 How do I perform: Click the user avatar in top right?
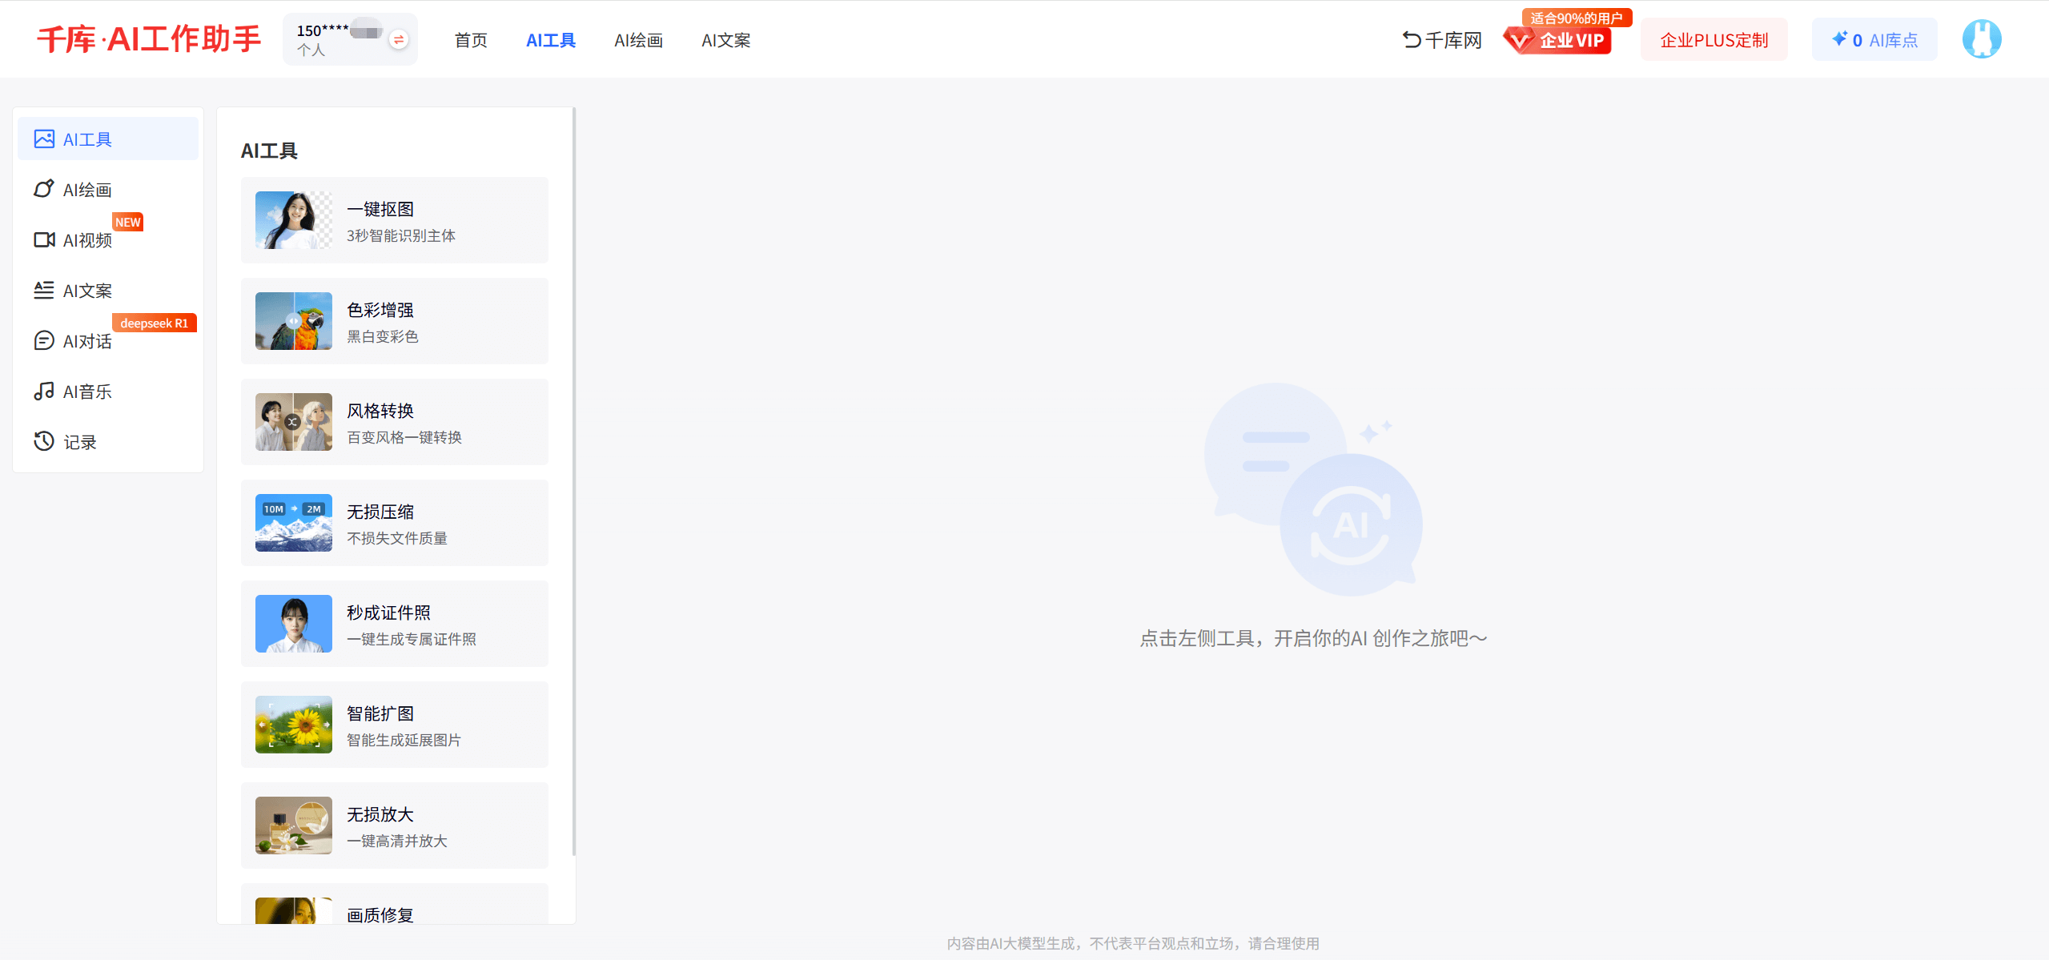tap(1981, 38)
